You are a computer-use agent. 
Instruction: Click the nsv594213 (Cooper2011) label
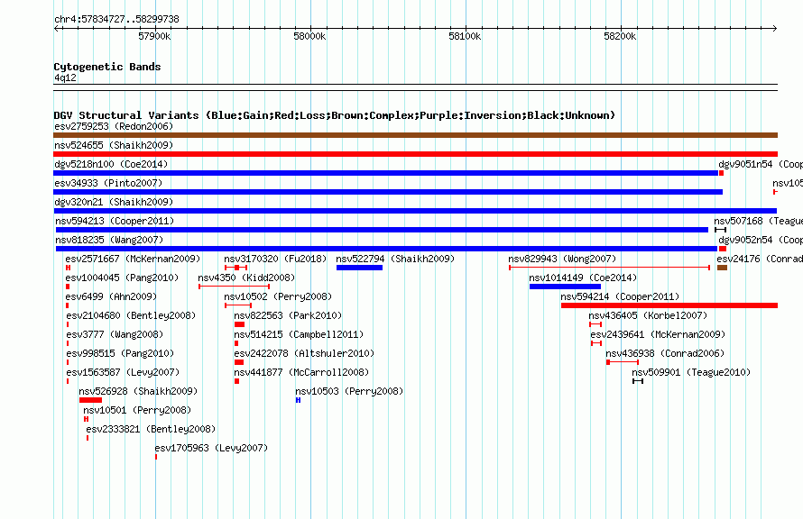[x=115, y=221]
